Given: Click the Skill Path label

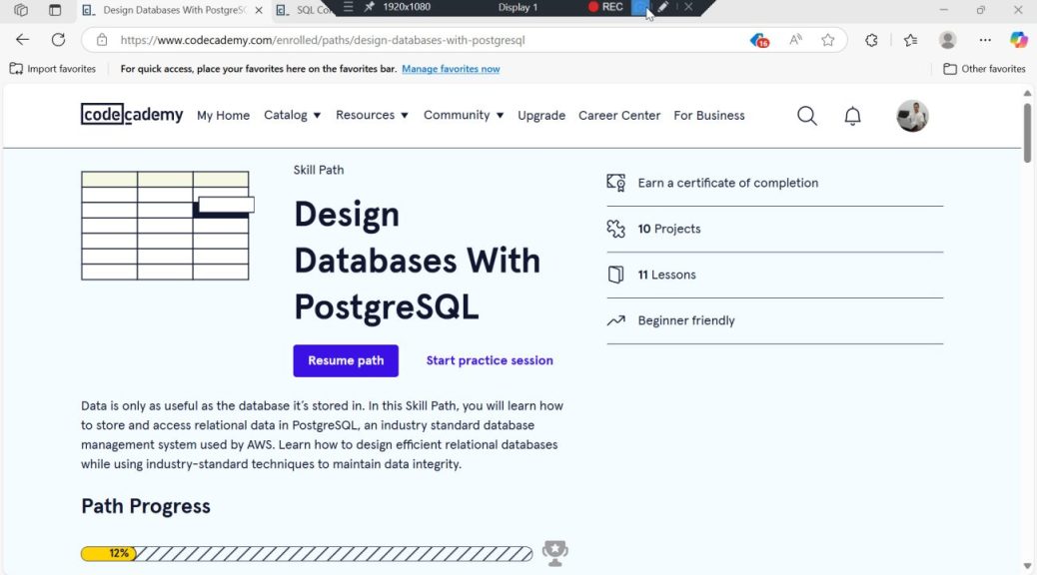Looking at the screenshot, I should click(318, 170).
